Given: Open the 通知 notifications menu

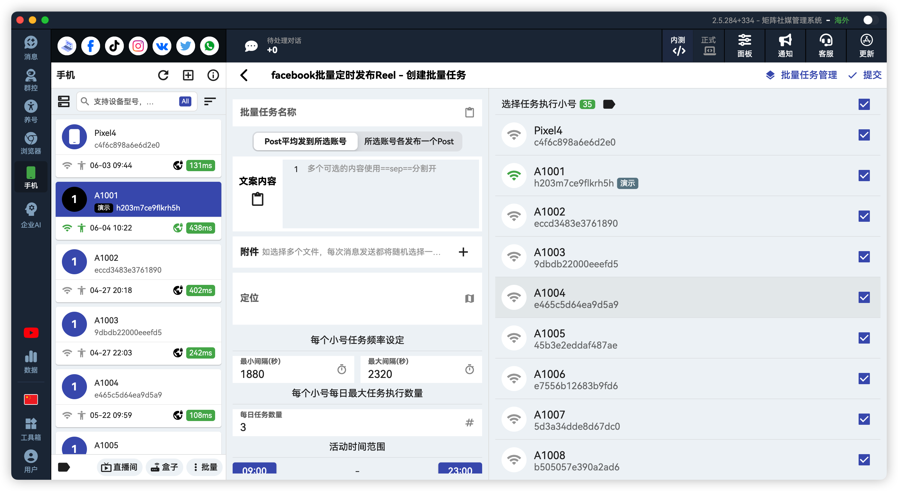Looking at the screenshot, I should (785, 46).
